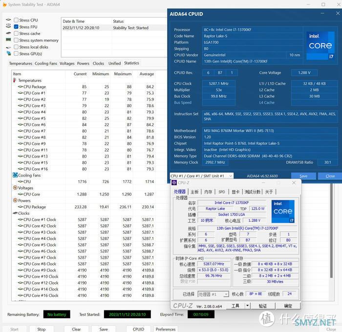The image size is (342, 332).
Task: Enable the Stress cache checkbox
Action: [x=16, y=33]
